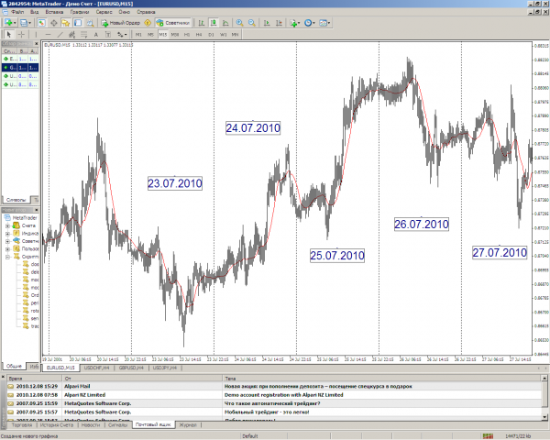Open the Indicators list icon
Viewport: 550px width, 440px height.
click(293, 23)
